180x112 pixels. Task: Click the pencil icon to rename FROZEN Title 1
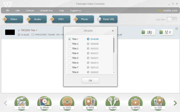coord(19,30)
